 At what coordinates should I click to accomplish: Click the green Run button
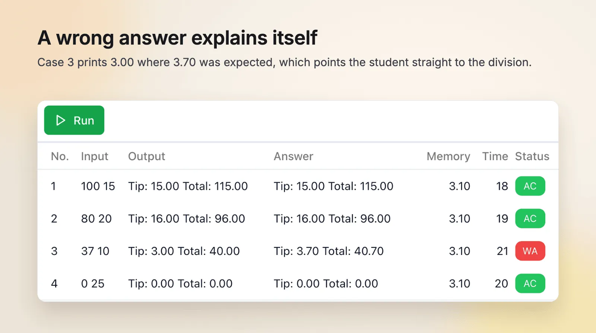point(74,120)
